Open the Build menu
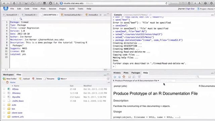Viewport: 215px width, 121px height. (x=72, y=9)
